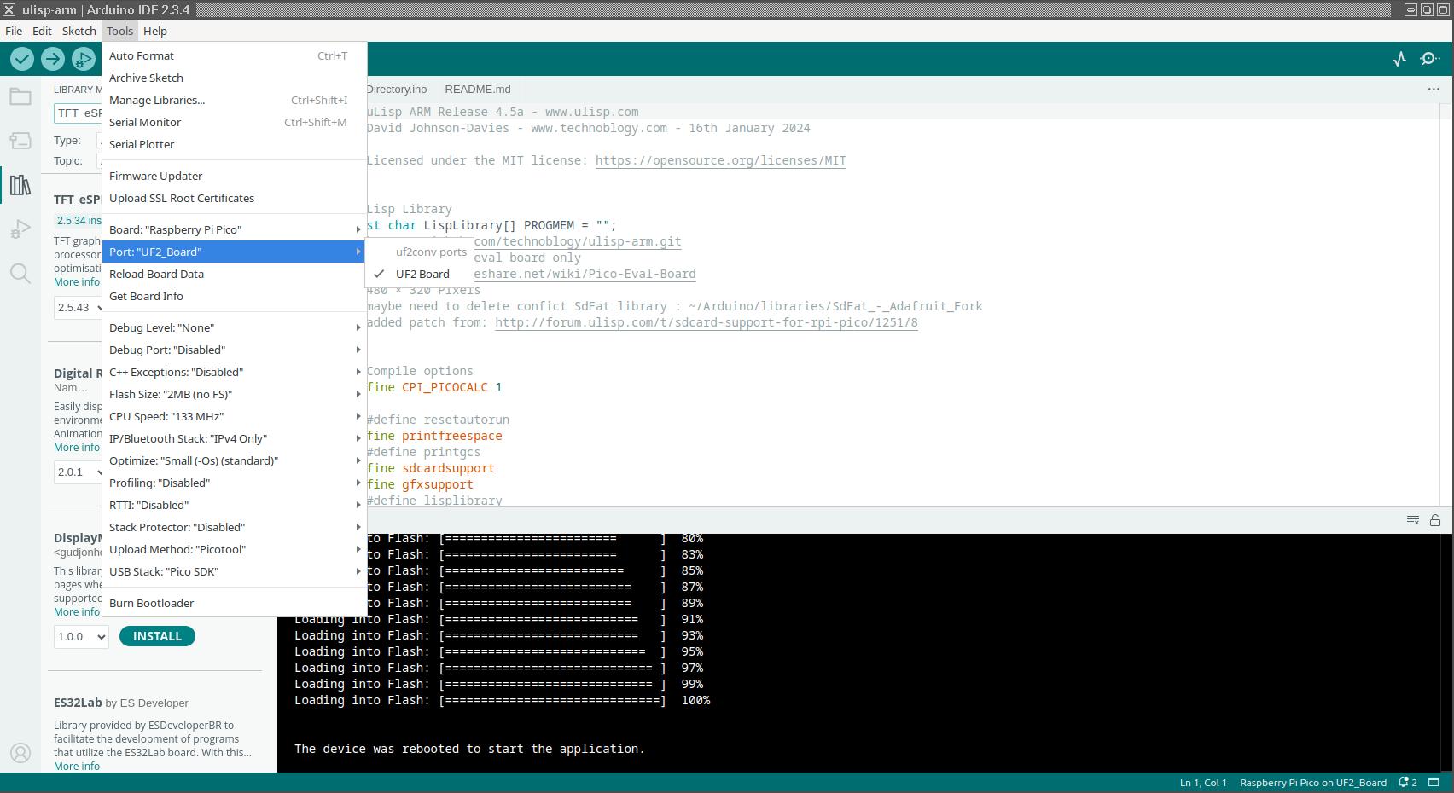Open the Sketchbook folder sidebar icon

[x=20, y=96]
